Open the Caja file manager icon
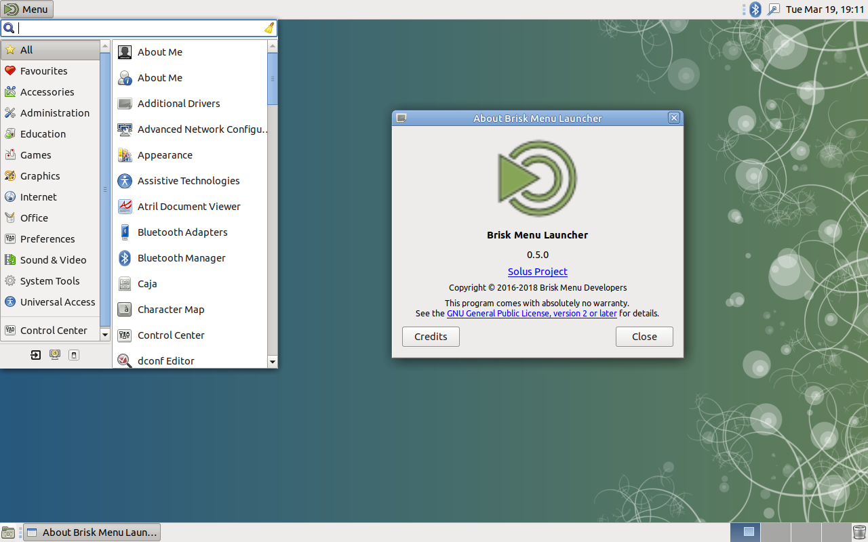Screen dimensions: 868x542 click(x=125, y=284)
